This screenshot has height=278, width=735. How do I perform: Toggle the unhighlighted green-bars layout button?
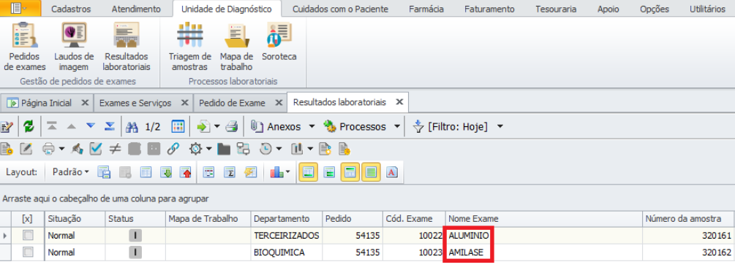(330, 172)
